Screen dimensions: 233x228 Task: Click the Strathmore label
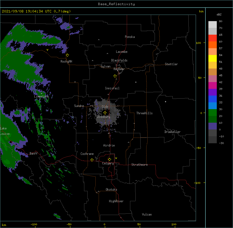139,165
